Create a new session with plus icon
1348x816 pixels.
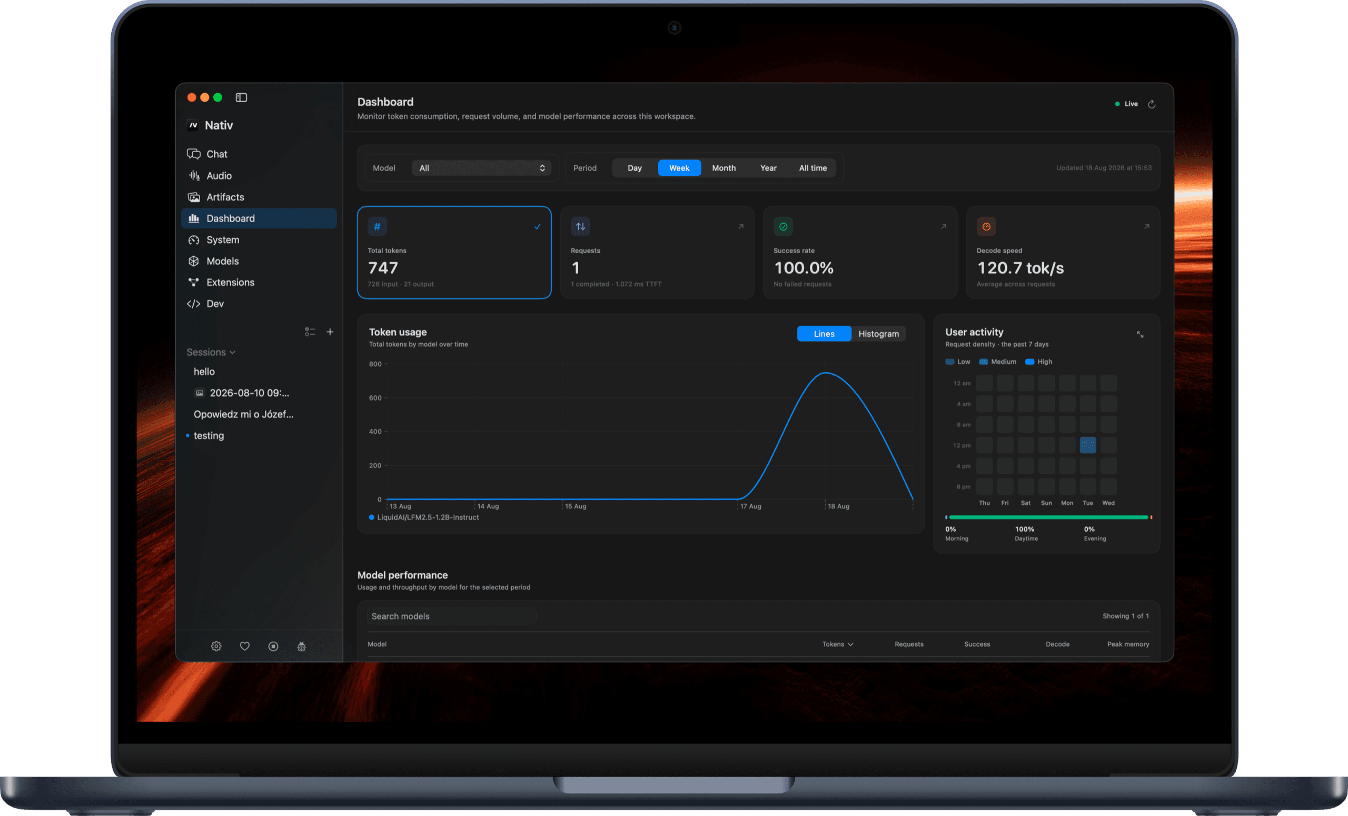(x=330, y=332)
